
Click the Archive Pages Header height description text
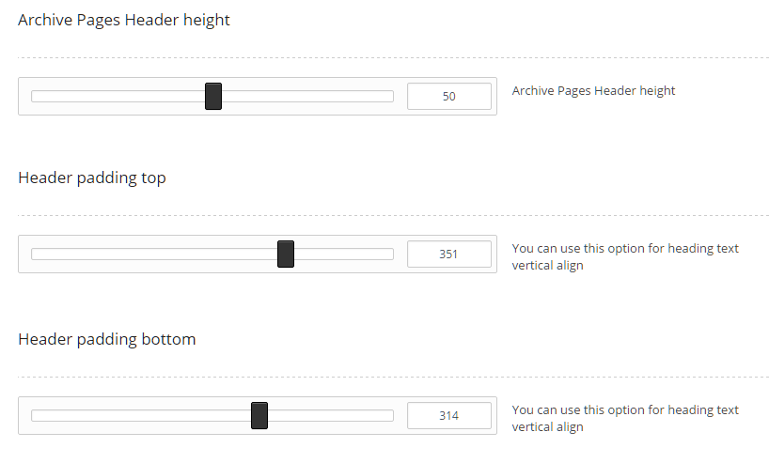593,91
